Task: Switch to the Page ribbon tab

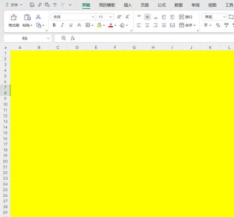Action: click(145, 5)
